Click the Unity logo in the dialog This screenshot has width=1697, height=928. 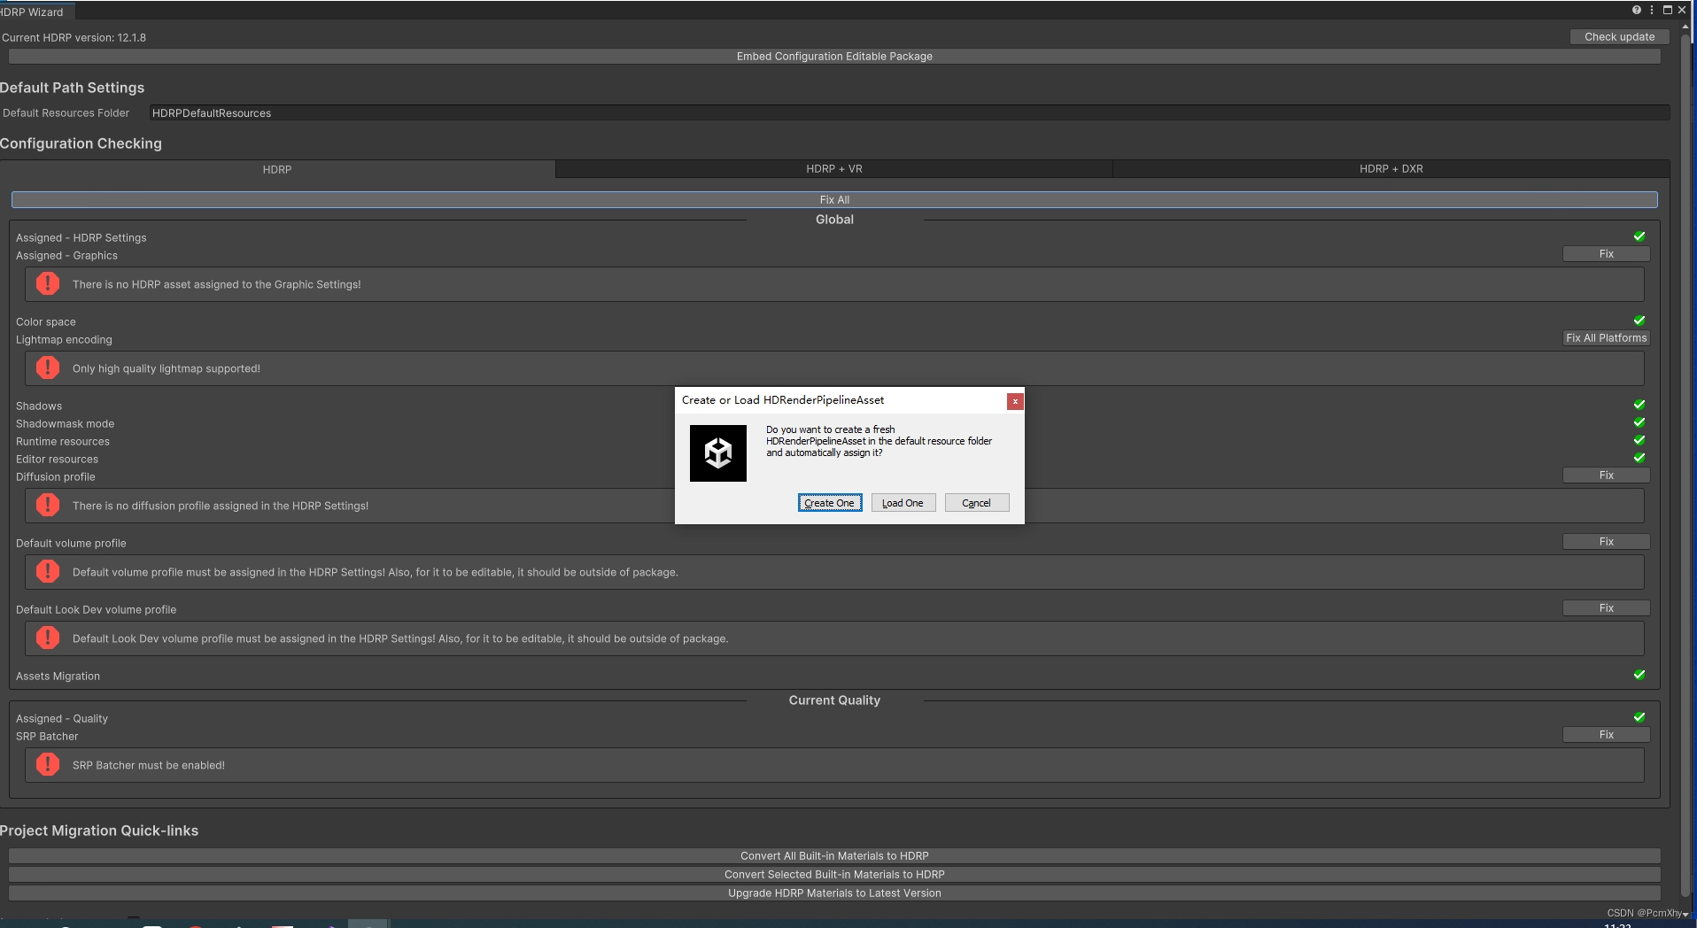718,453
